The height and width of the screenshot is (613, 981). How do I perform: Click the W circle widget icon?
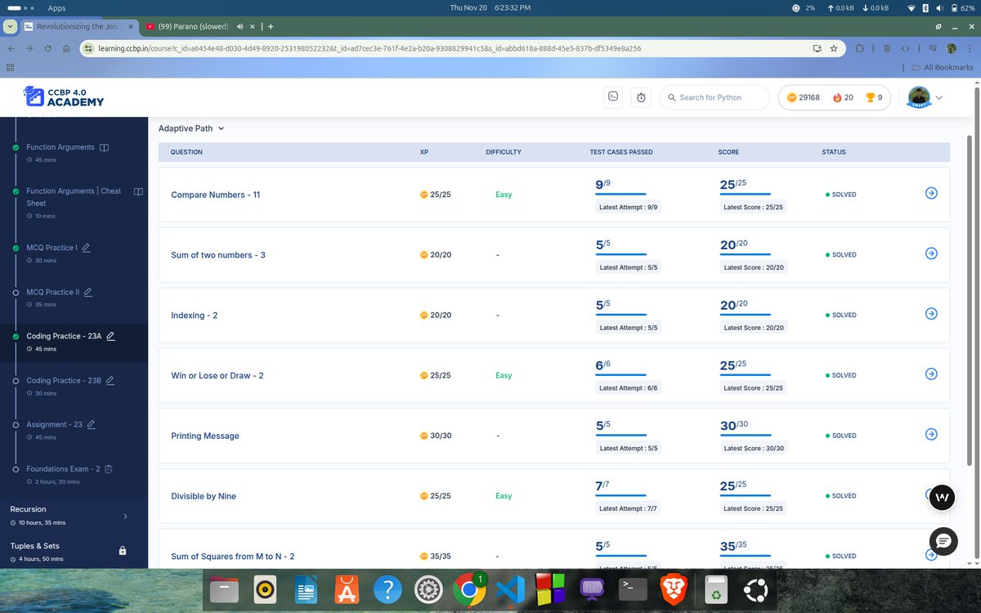[942, 496]
